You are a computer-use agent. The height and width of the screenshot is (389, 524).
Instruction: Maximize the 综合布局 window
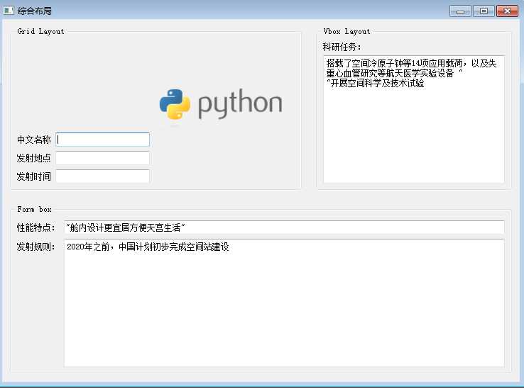pos(484,11)
